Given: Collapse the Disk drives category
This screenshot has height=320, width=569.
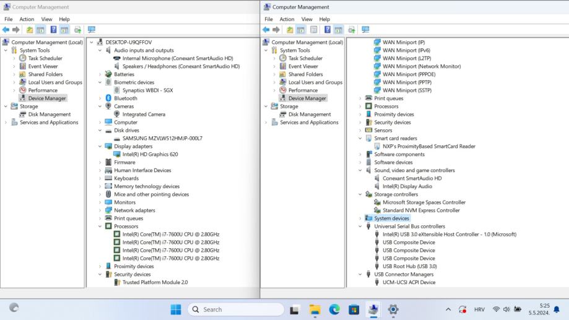Looking at the screenshot, I should click(100, 131).
